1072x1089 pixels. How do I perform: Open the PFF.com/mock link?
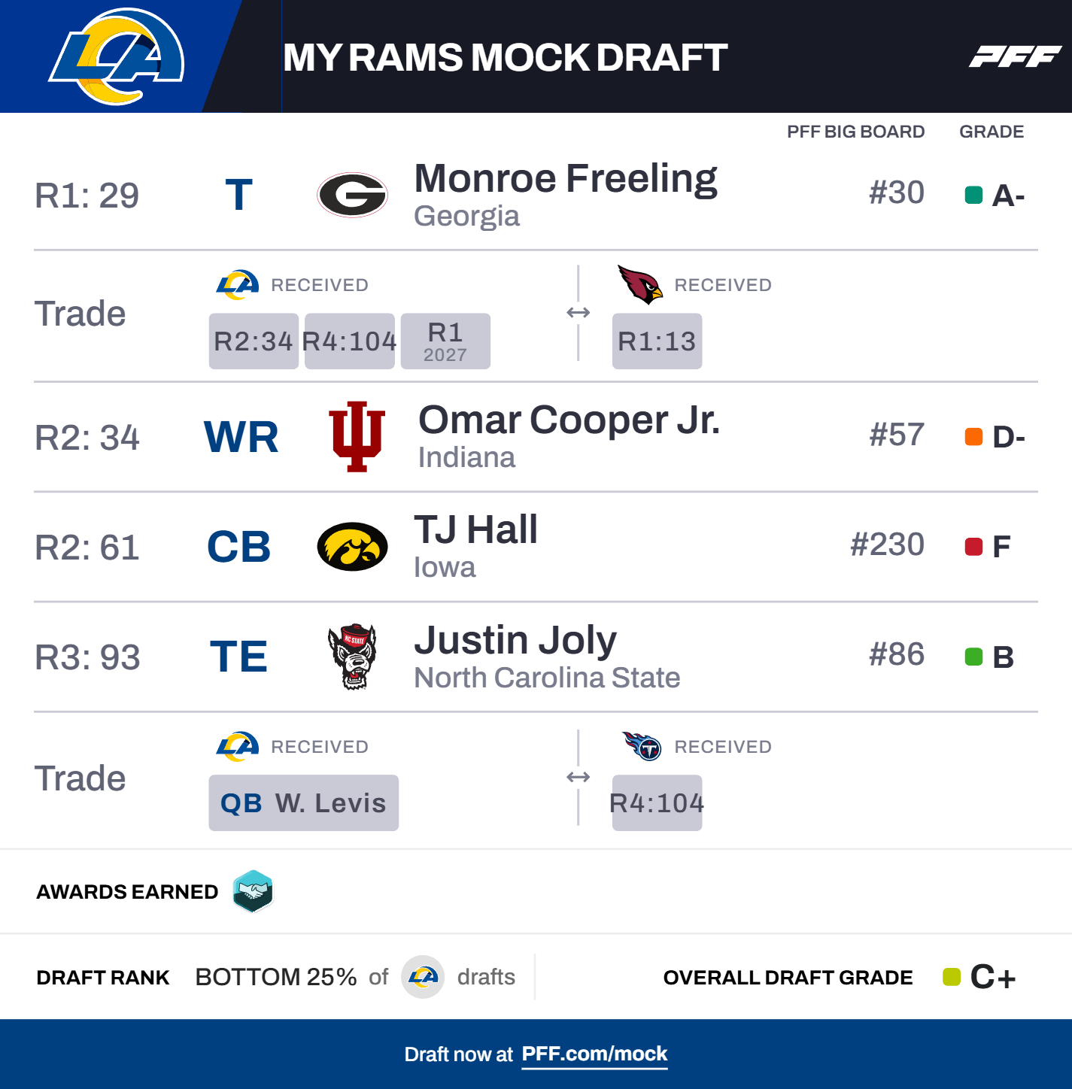tap(594, 1054)
